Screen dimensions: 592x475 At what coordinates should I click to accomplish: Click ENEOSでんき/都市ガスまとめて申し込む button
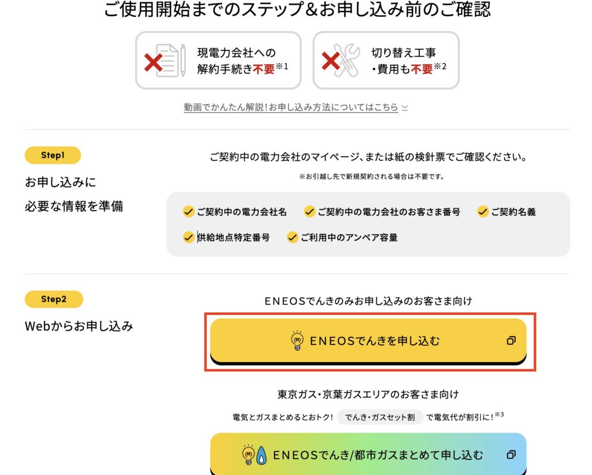click(368, 454)
